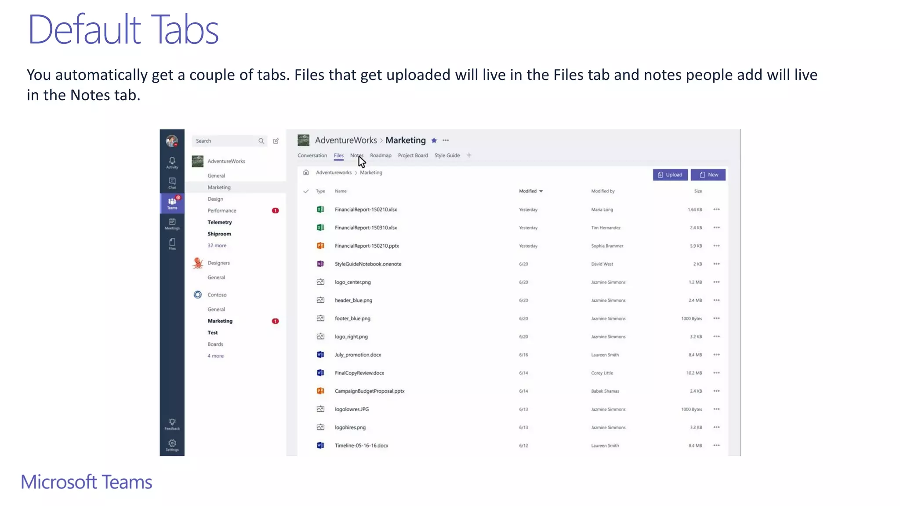Screen dimensions: 900x506
Task: Click the search magnifier icon
Action: coord(261,141)
